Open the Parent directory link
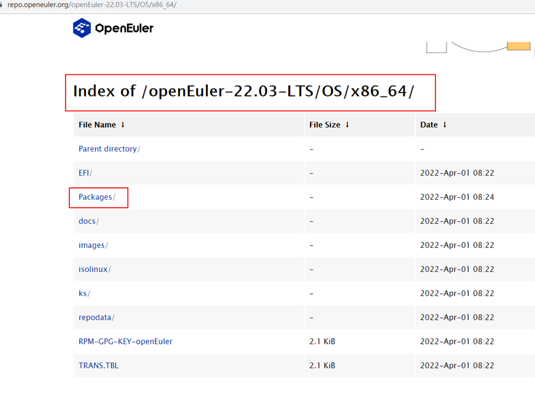535x397 pixels. click(x=109, y=149)
